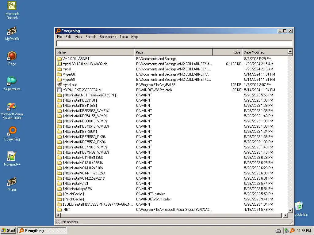Open the Search menu
The image size is (314, 235).
(x=91, y=37)
